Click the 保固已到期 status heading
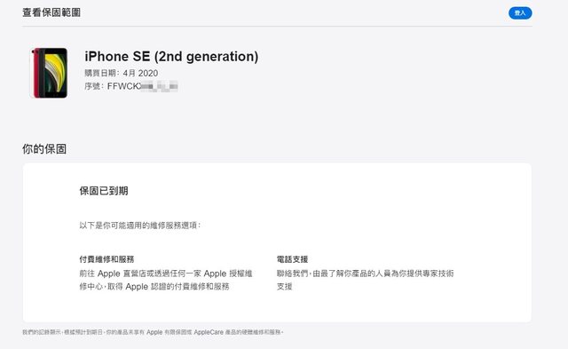Screen dimensions: 568x349 (104, 191)
